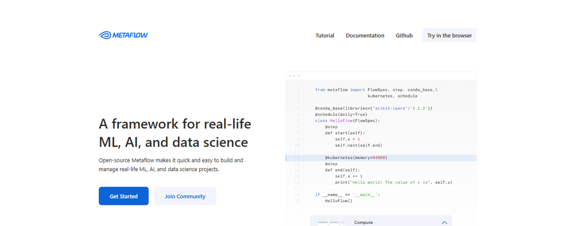Click the from metaflow import code line
The width and height of the screenshot is (575, 226).
point(376,90)
